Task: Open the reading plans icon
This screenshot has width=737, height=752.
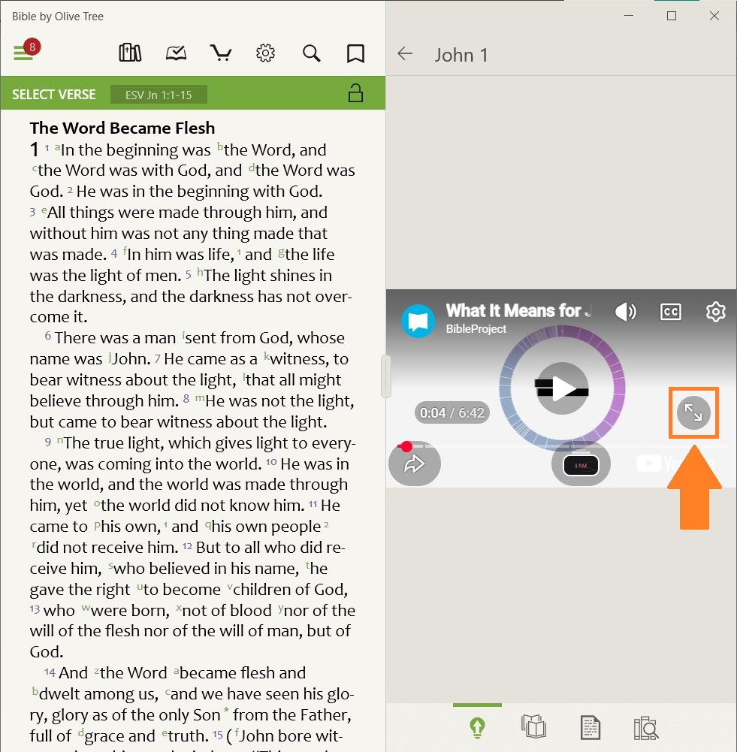Action: tap(176, 53)
